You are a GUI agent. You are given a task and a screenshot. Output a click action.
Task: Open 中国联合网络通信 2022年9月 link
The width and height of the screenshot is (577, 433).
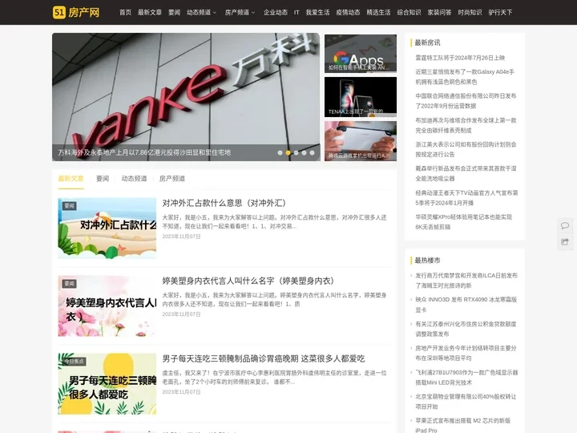[x=466, y=101]
